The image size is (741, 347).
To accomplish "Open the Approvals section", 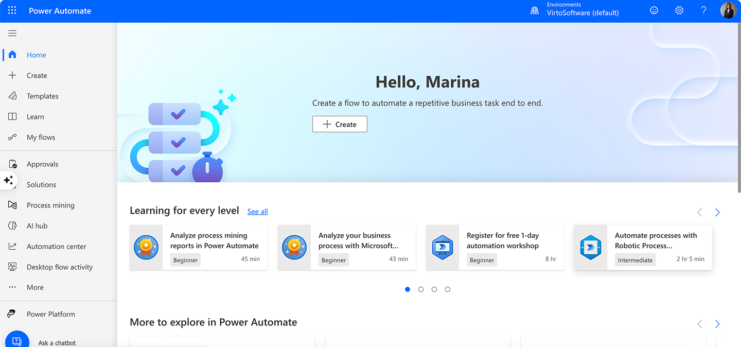I will (x=42, y=164).
